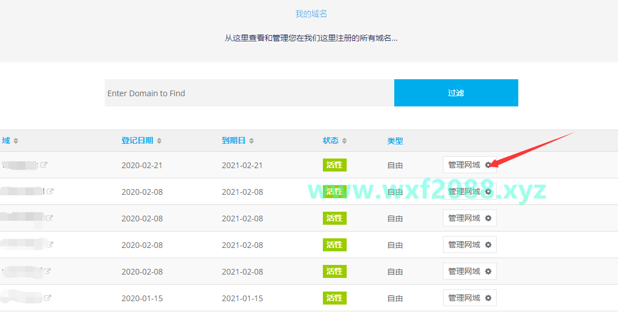618x317 pixels.
Task: Click gear icon in the 2020-02-21 row
Action: (x=488, y=165)
